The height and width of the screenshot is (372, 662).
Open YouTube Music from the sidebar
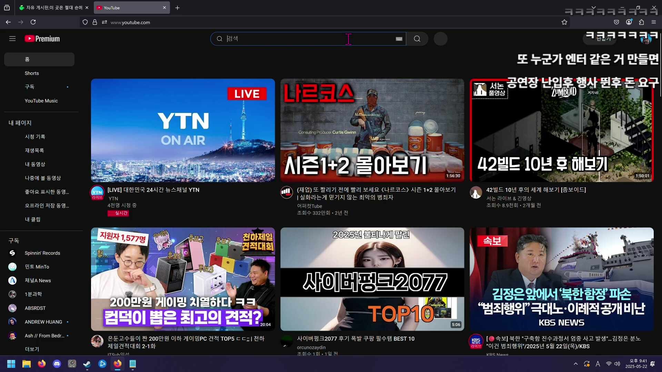tap(39, 101)
